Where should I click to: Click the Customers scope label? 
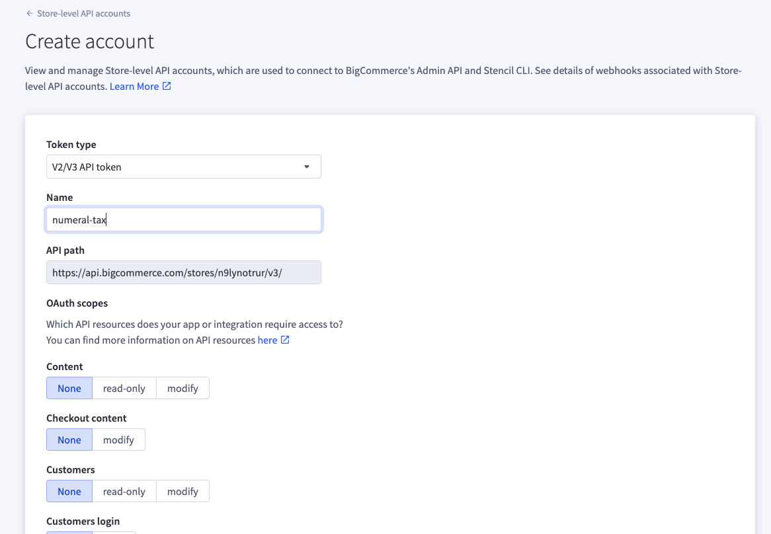pyautogui.click(x=71, y=470)
